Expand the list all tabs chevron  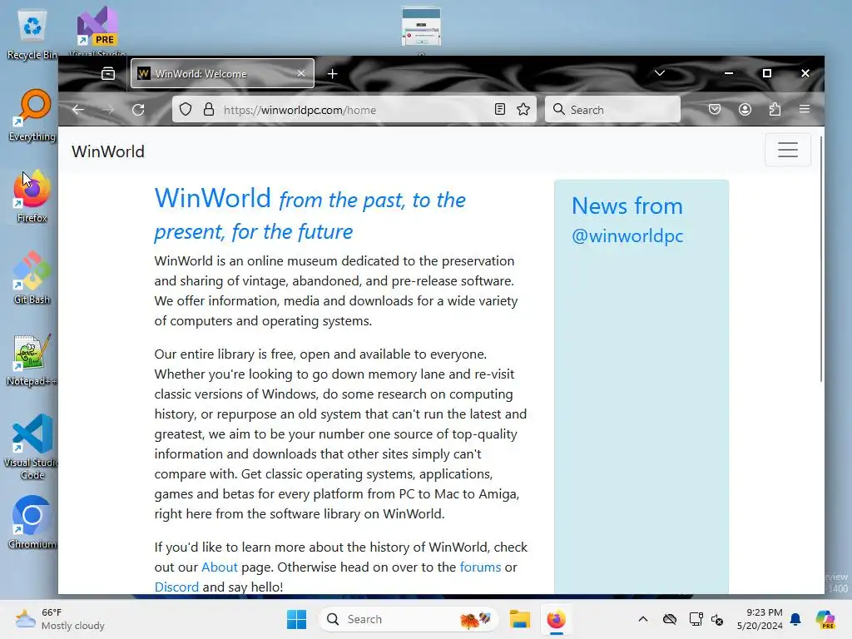point(660,73)
